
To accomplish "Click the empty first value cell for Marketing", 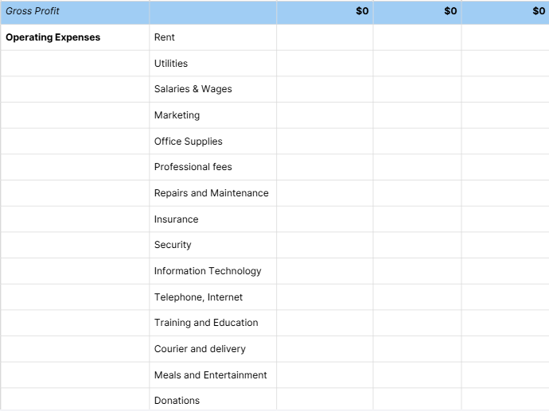I will tap(325, 115).
